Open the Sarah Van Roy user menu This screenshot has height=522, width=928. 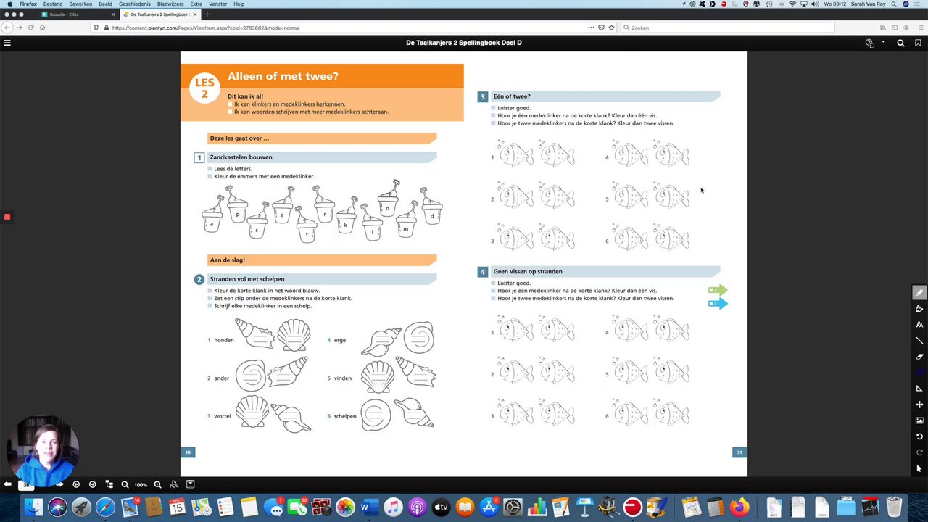[868, 4]
